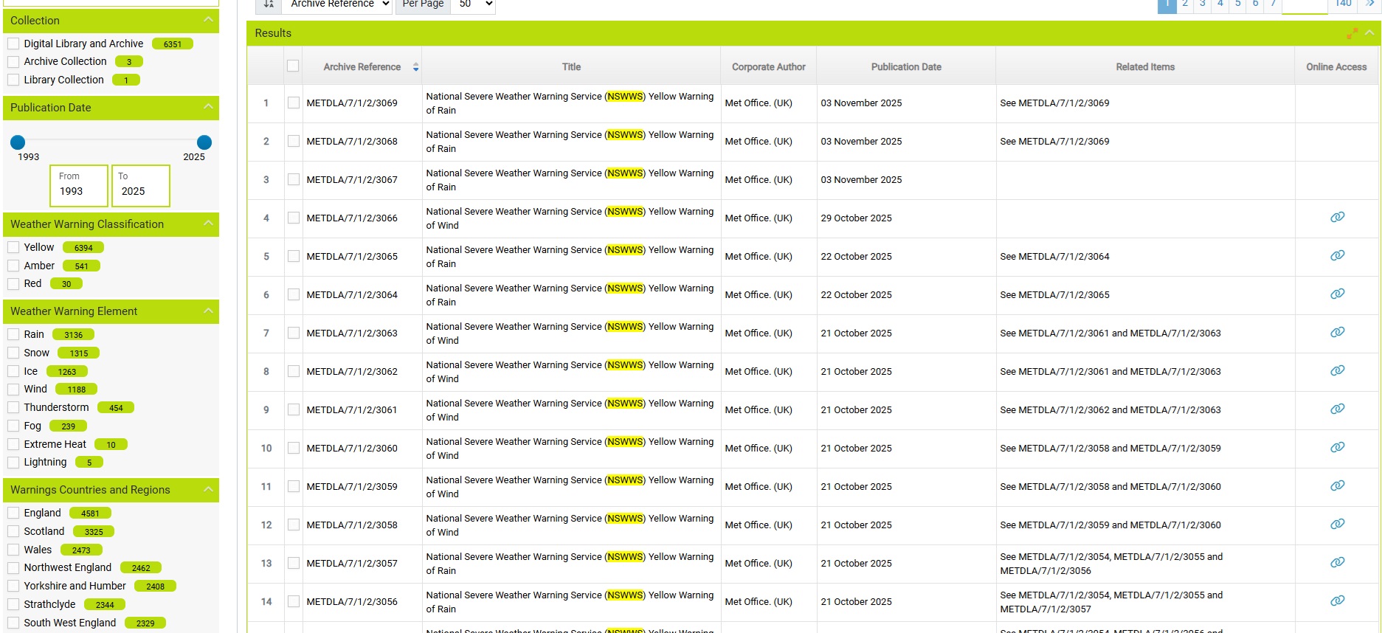The width and height of the screenshot is (1382, 633).
Task: Collapse the Weather Warning Element section
Action: coord(208,311)
